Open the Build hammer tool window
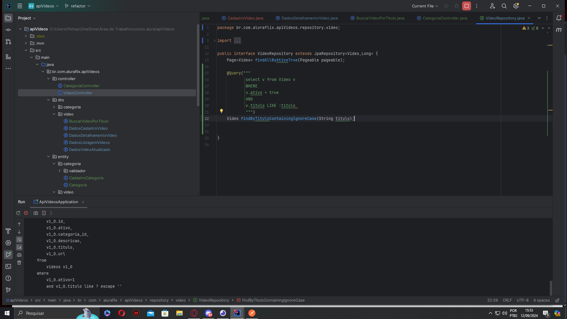The height and width of the screenshot is (319, 567). point(8,231)
